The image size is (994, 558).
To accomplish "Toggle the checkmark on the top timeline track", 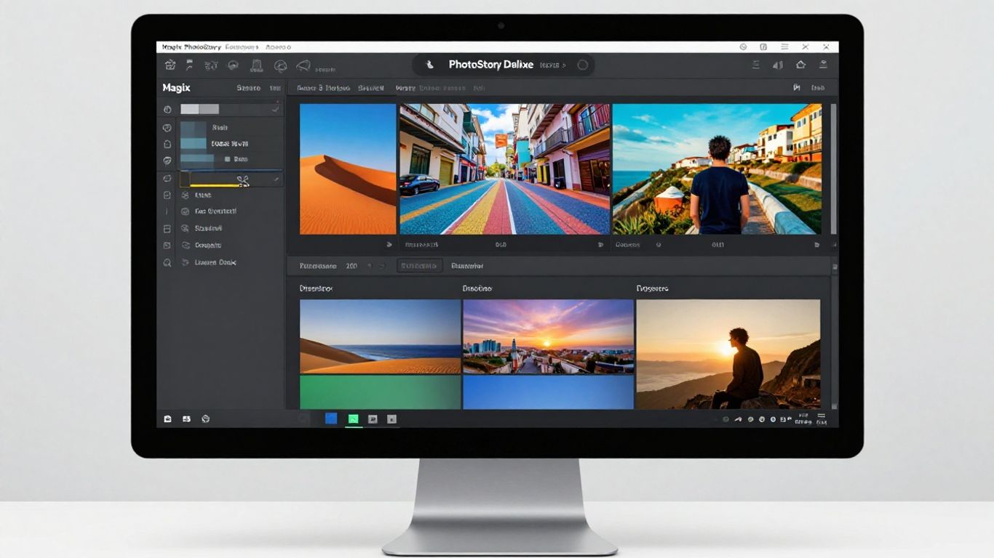I will pos(272,108).
